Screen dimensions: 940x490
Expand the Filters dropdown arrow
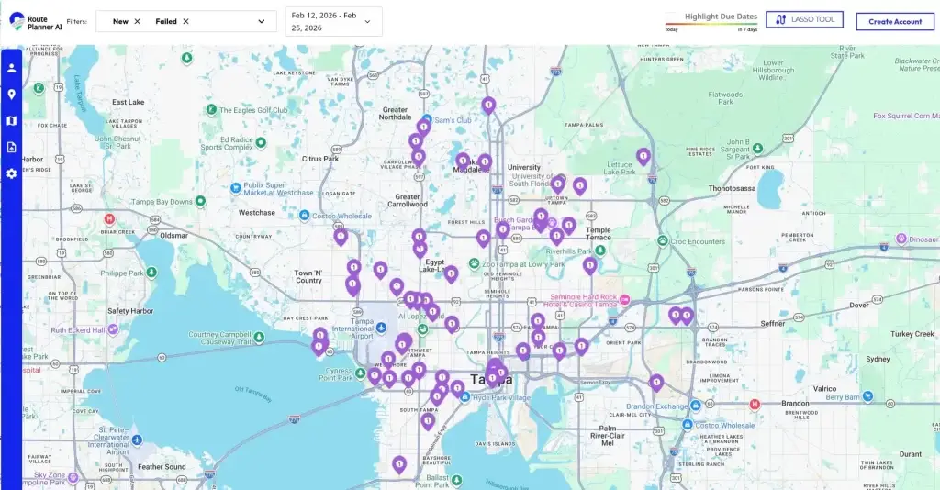pos(262,21)
